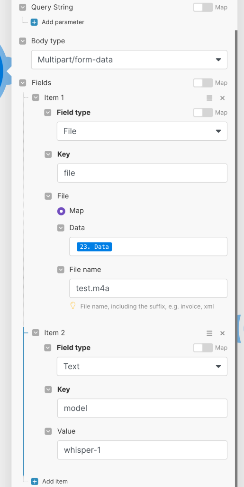The height and width of the screenshot is (487, 244).
Task: Collapse the Item 1 tree node
Action: 36,97
